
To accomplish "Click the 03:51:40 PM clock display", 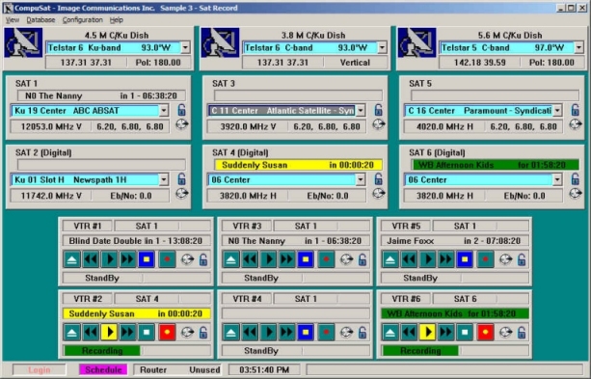I will (x=264, y=370).
